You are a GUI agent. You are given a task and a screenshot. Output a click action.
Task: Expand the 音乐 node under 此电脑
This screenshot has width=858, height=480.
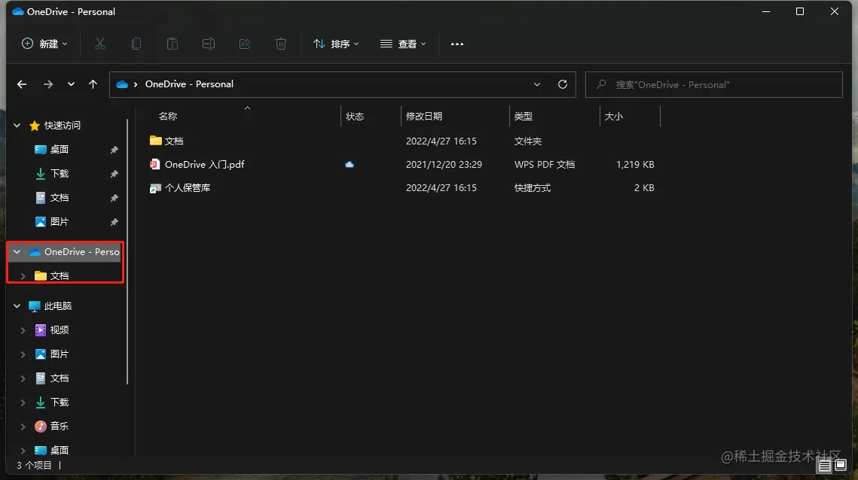23,427
